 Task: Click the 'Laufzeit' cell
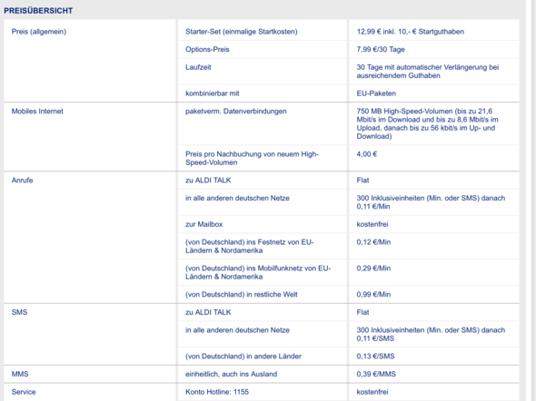(198, 67)
